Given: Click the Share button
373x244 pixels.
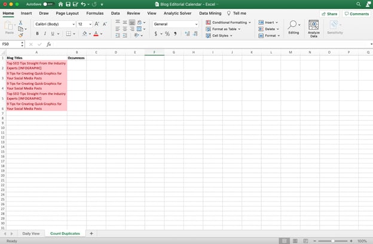Looking at the screenshot, I should pos(329,13).
